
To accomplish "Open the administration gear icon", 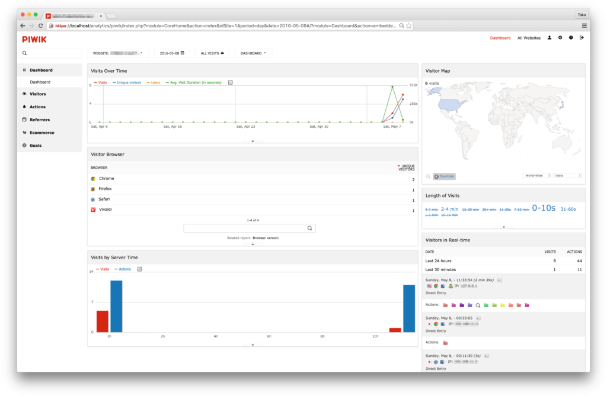I will click(x=560, y=38).
